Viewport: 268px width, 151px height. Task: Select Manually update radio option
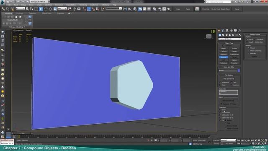coord(249,53)
